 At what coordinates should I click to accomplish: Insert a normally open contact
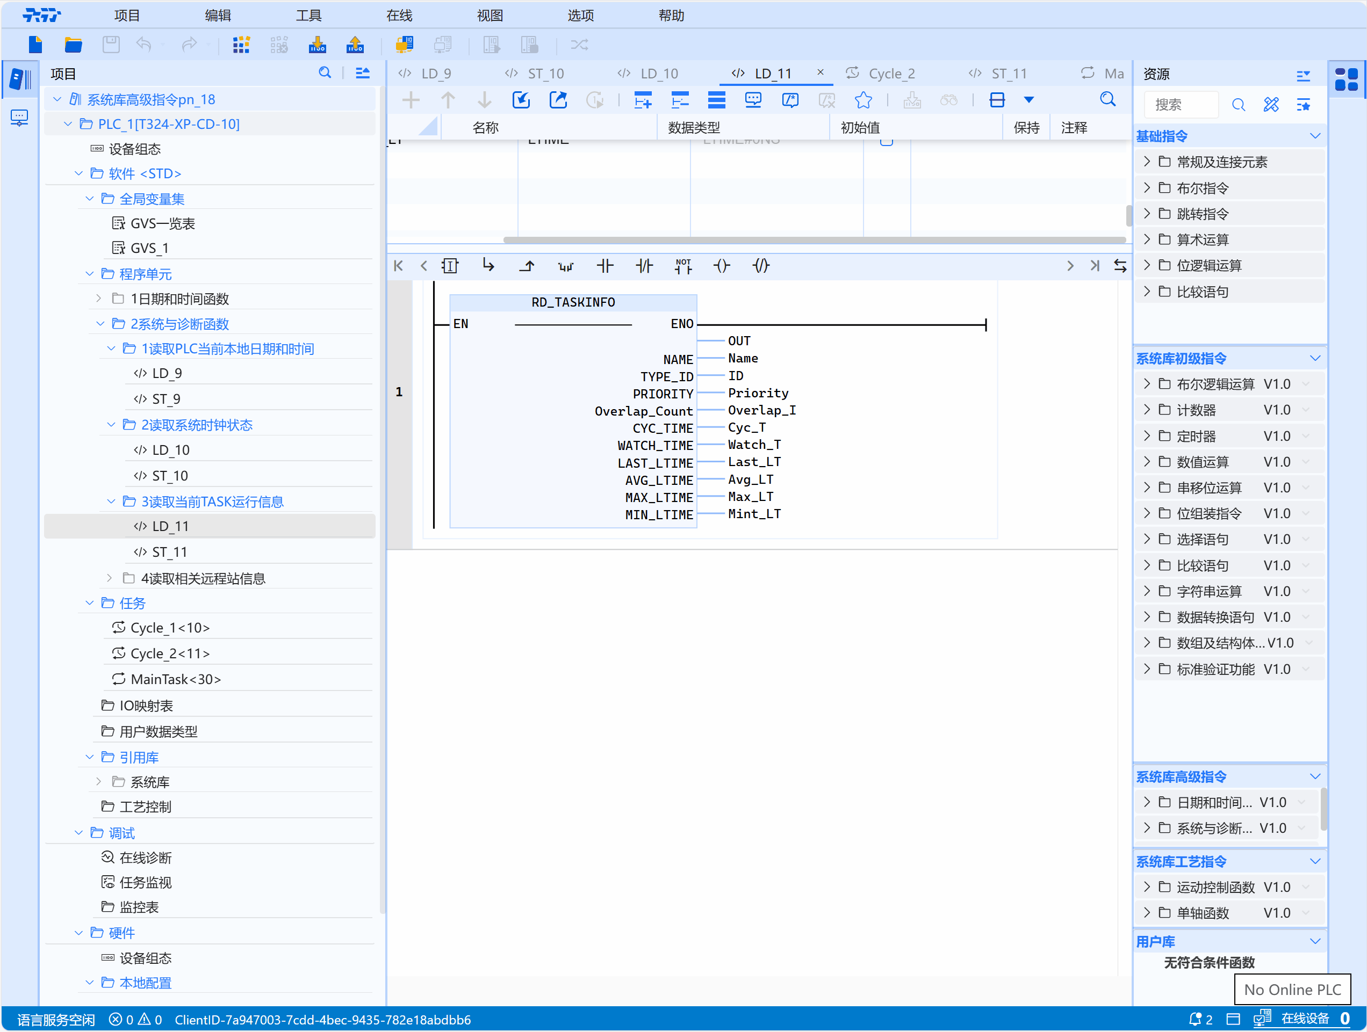[x=605, y=266]
